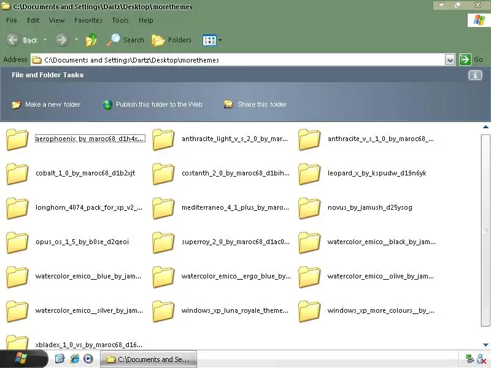This screenshot has height=368, width=491.
Task: Click the scrollbar up arrow
Action: coord(485,127)
